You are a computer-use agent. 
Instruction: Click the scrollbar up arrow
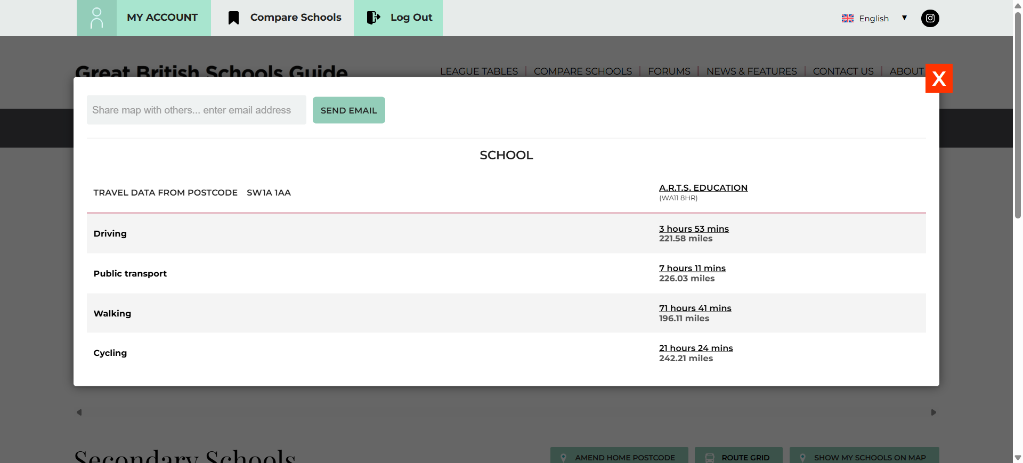point(1018,5)
